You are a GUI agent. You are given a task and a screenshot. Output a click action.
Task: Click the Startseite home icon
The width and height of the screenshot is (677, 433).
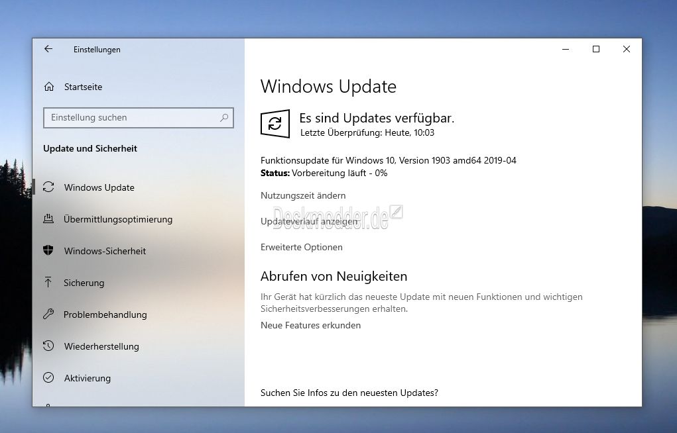coord(49,87)
